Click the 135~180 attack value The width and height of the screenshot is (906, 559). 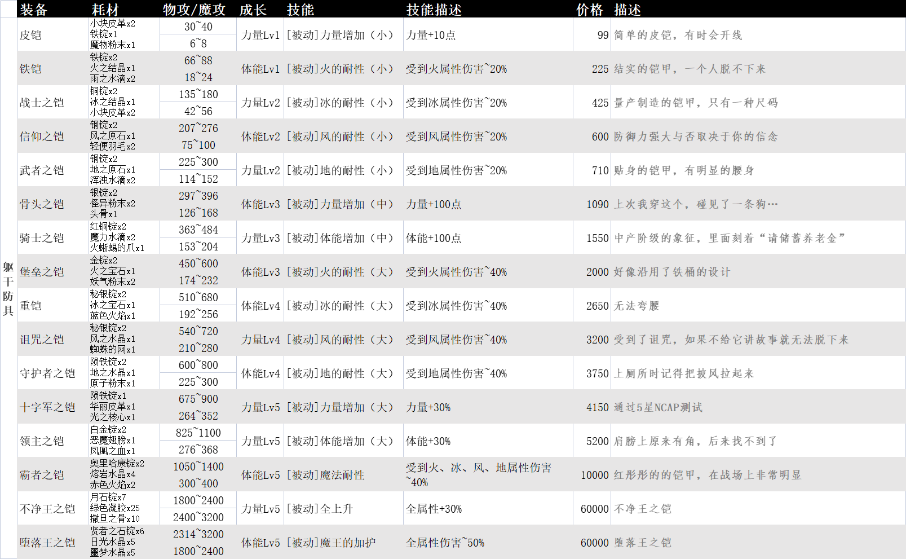pos(198,94)
